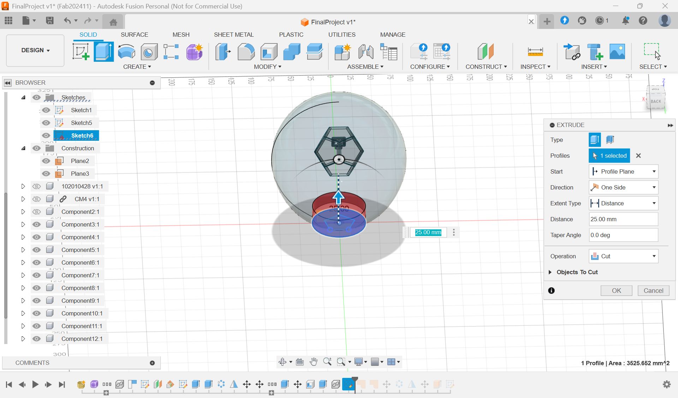Select the Combine tool
678x398 pixels.
pos(292,52)
